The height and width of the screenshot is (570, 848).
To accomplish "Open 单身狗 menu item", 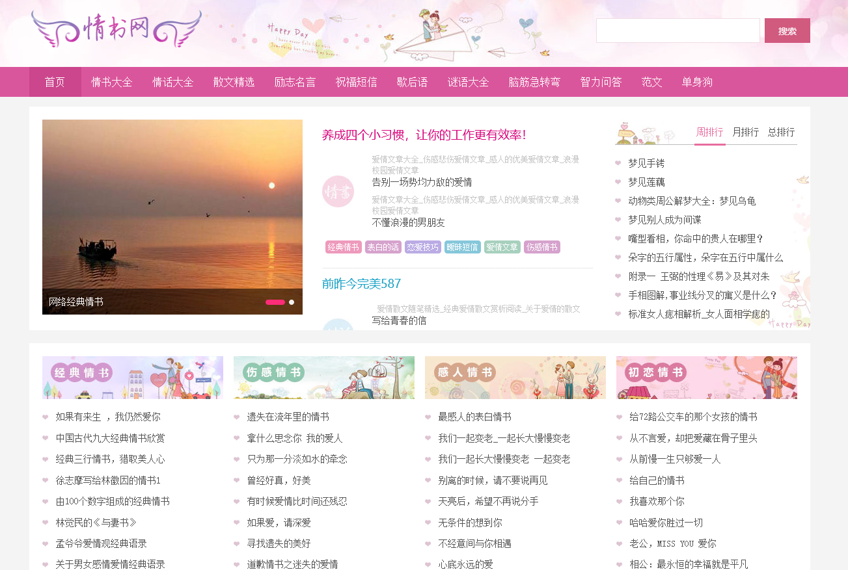I will (x=697, y=82).
